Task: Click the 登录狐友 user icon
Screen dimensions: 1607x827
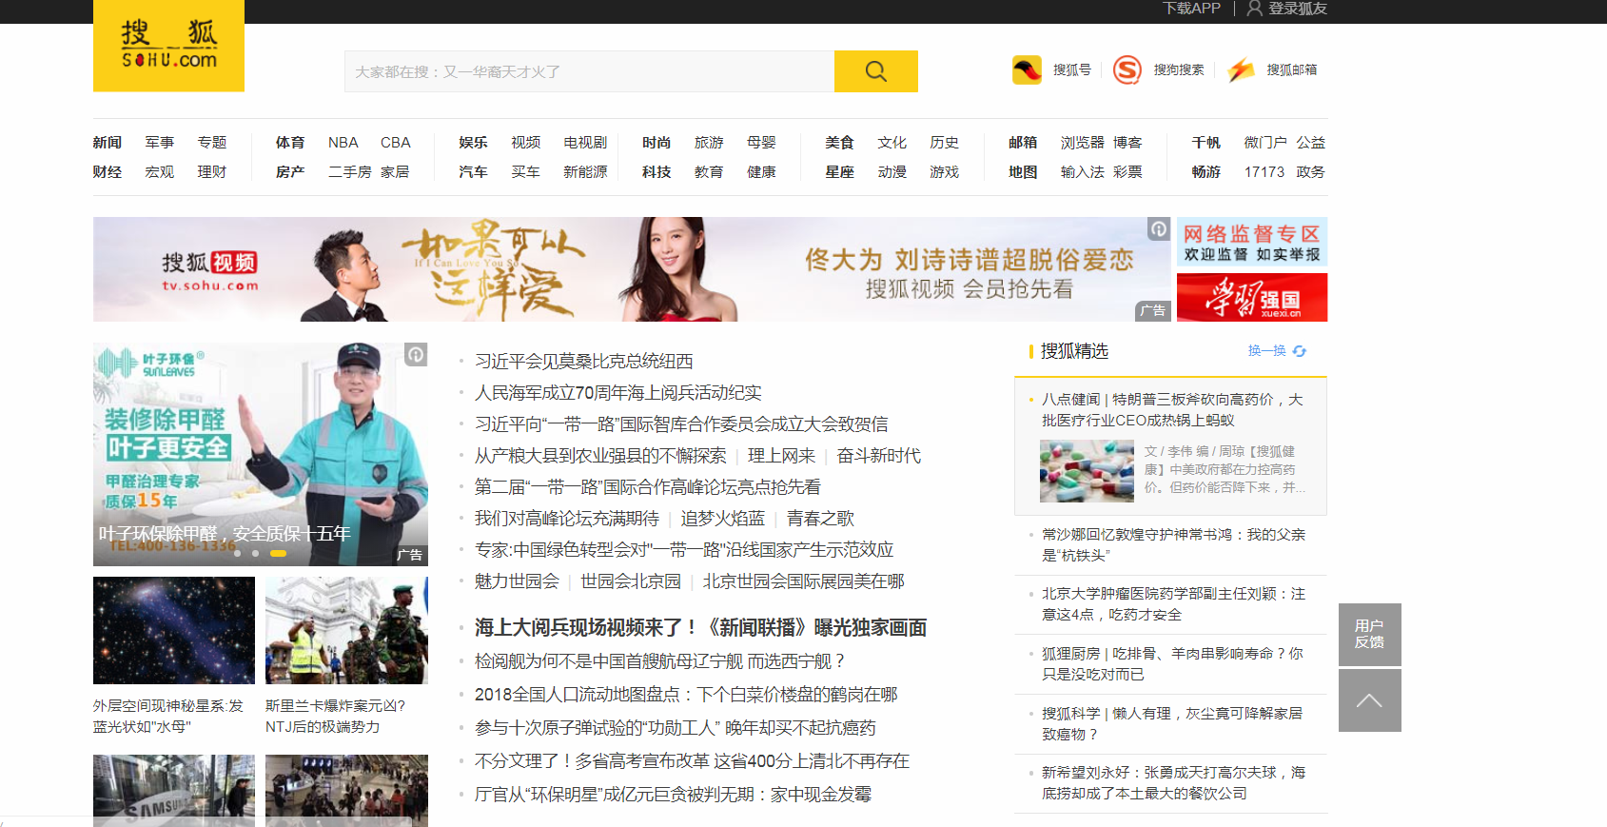Action: 1255,9
